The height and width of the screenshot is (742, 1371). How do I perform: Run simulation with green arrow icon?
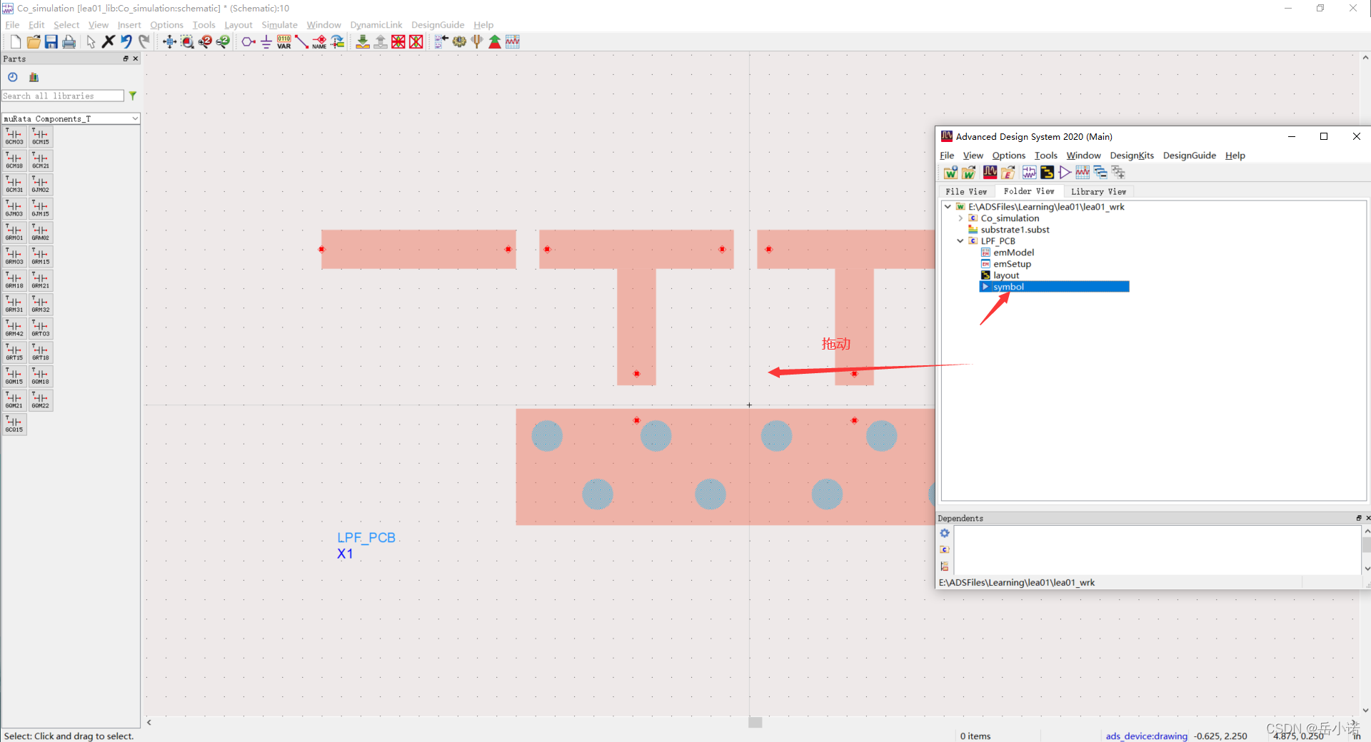pyautogui.click(x=495, y=42)
